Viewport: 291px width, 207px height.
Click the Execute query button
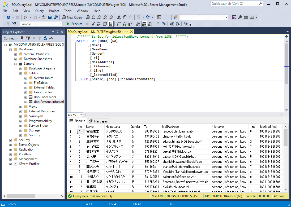[x=75, y=24]
